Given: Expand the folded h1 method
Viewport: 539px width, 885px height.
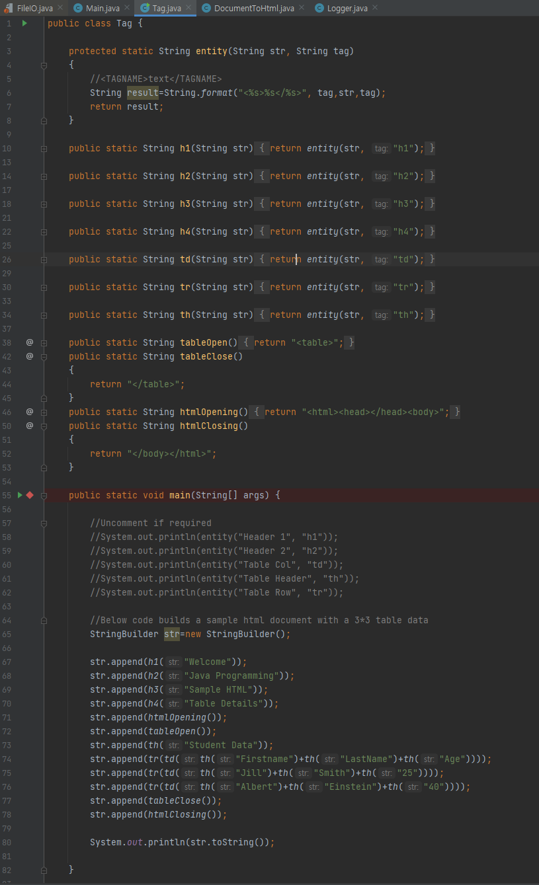Looking at the screenshot, I should point(44,148).
